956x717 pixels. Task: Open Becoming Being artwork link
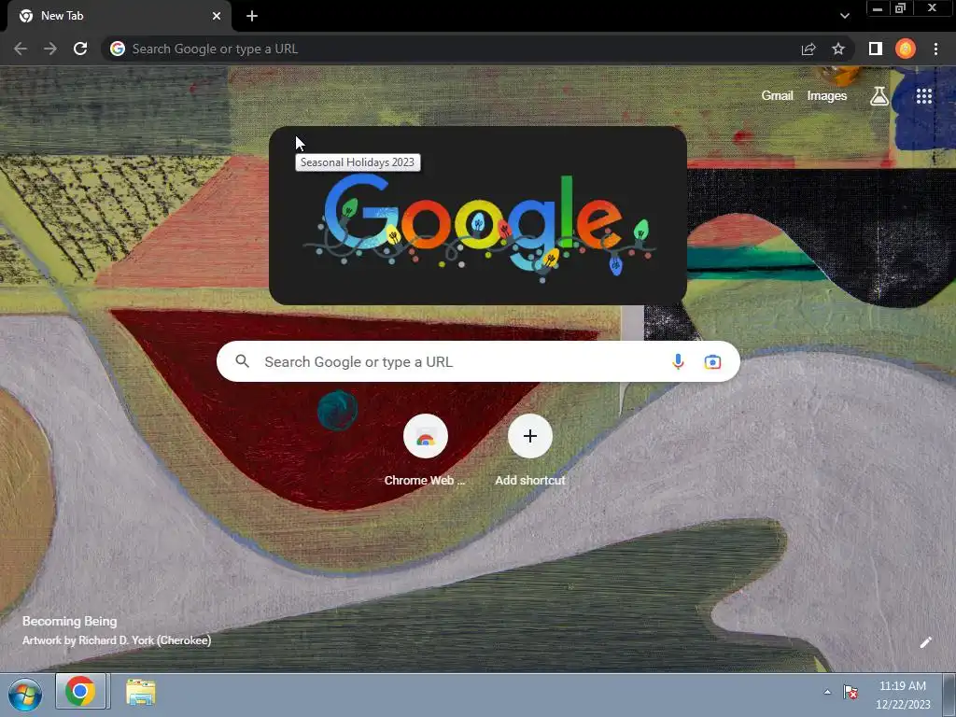tap(69, 621)
